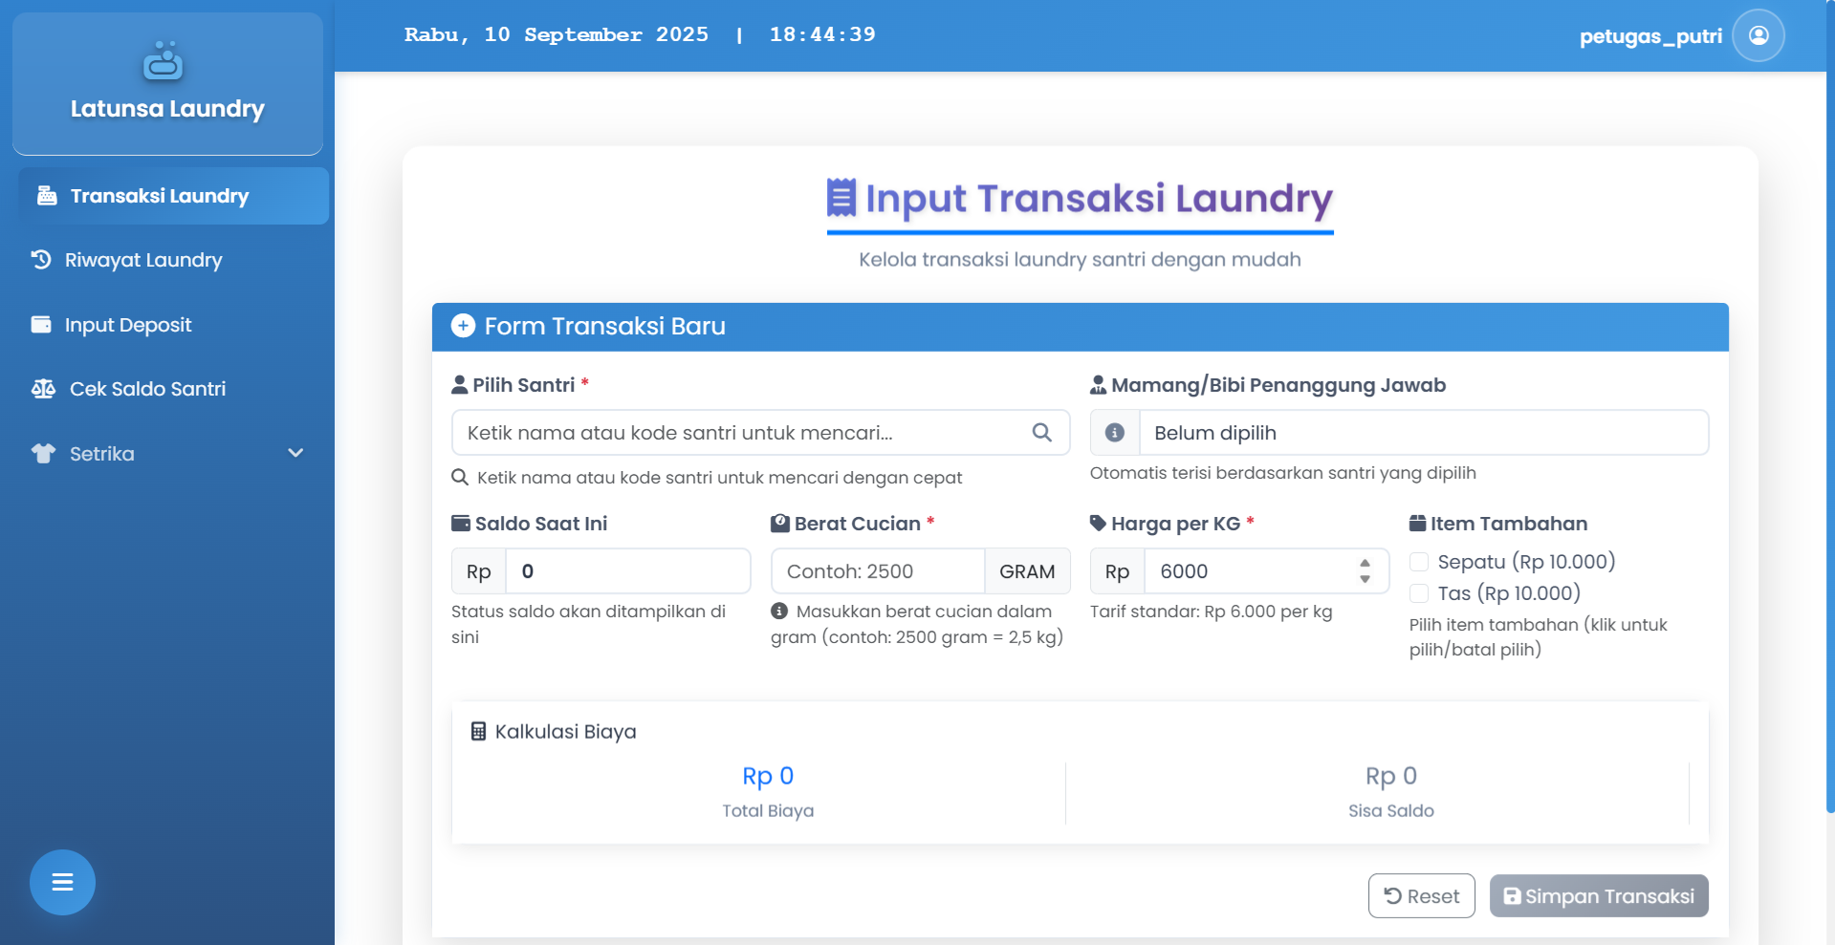
Task: Click the calculator icon near Kalkulasi Biaya
Action: coord(478,732)
